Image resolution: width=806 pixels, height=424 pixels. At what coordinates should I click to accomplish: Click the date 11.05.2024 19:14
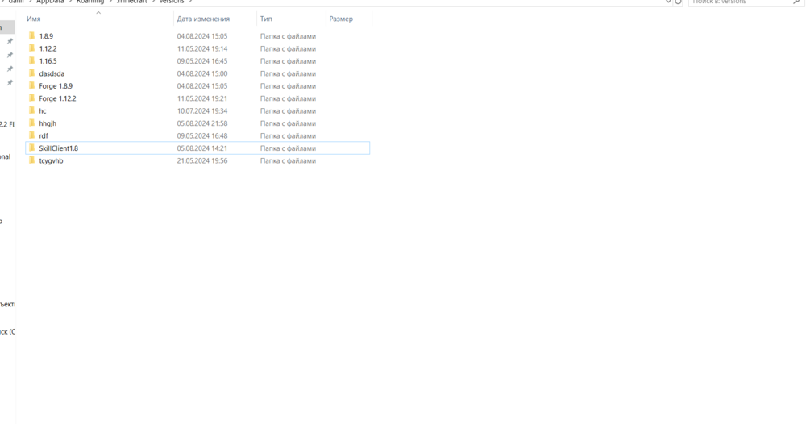pyautogui.click(x=202, y=49)
